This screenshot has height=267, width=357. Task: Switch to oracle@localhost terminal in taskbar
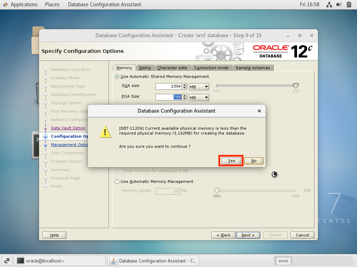[x=60, y=261]
